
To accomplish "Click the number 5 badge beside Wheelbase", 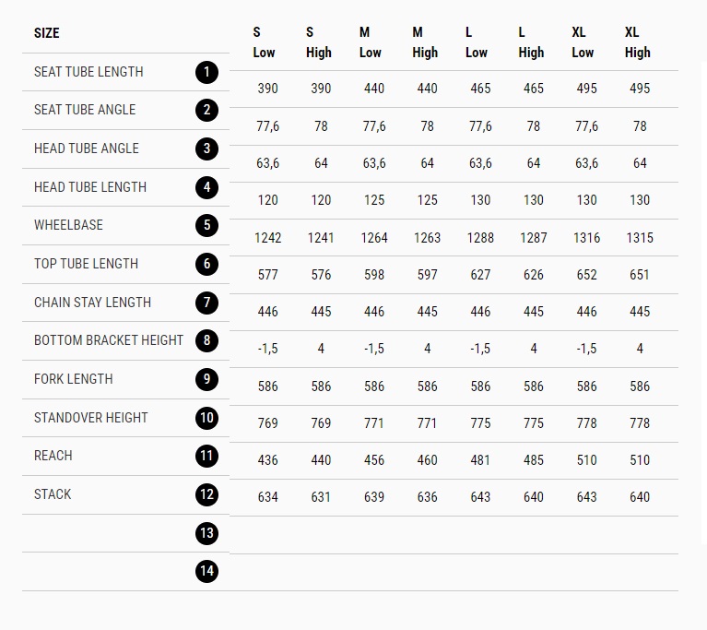I will point(207,225).
